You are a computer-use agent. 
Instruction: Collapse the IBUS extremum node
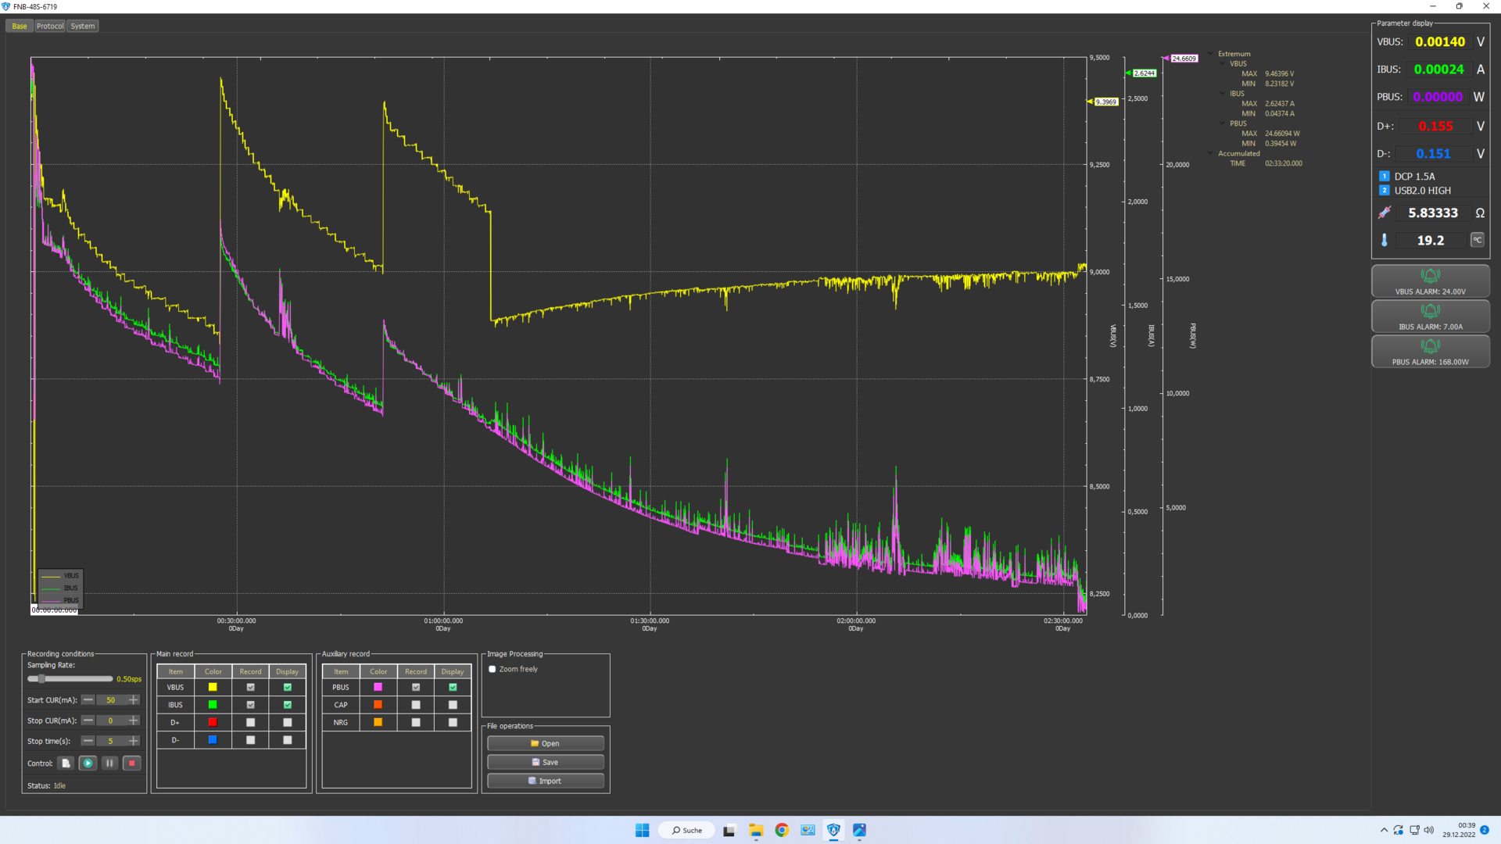1223,94
